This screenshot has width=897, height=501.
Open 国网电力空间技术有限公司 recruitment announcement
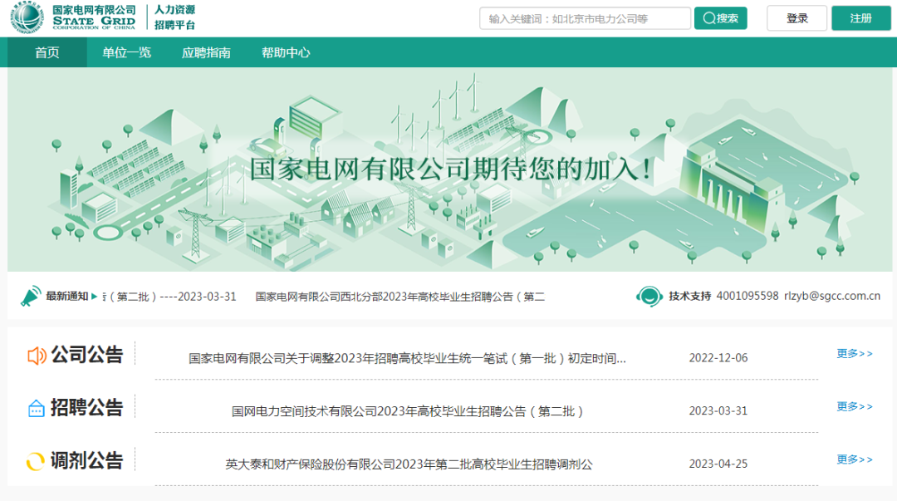[407, 411]
